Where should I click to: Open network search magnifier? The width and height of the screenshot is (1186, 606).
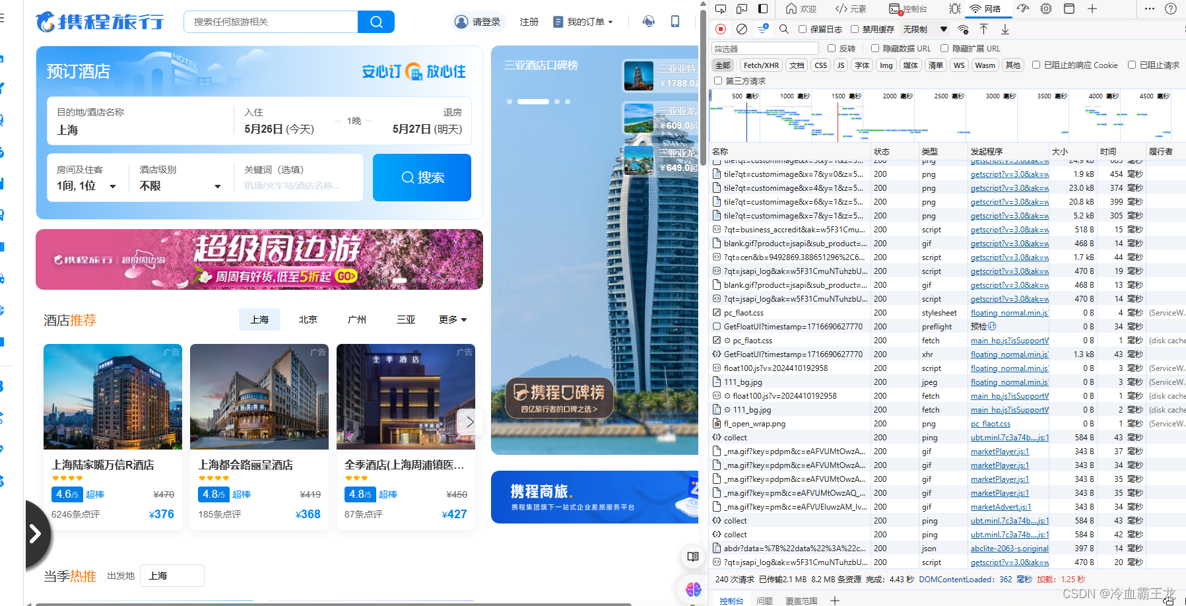pyautogui.click(x=784, y=29)
